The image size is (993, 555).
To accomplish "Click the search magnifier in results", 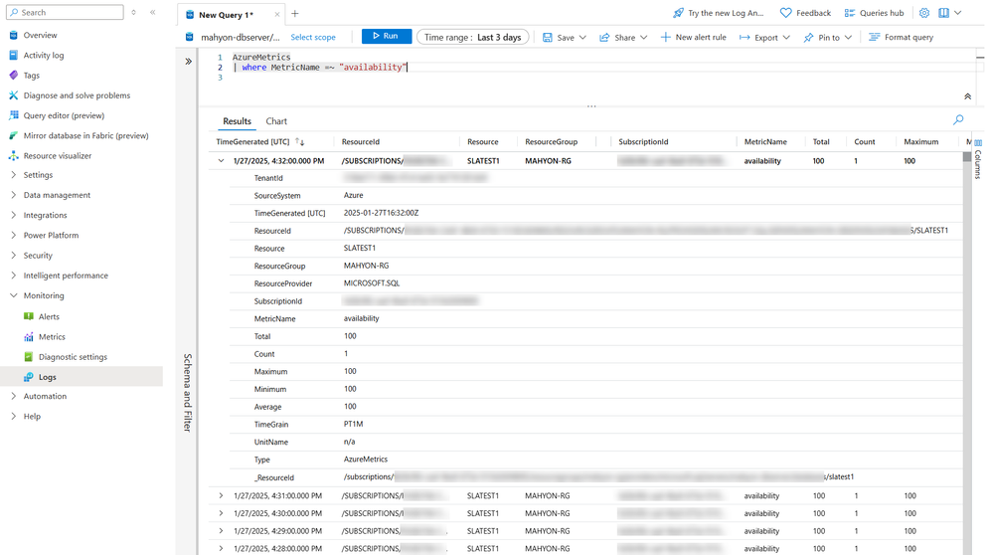I will coord(958,119).
